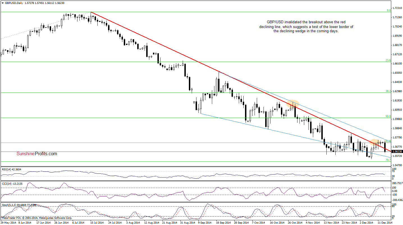
Task: Click price axis value 1.60910
Action: (397, 110)
